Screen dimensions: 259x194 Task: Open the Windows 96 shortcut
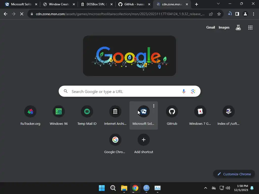click(59, 115)
